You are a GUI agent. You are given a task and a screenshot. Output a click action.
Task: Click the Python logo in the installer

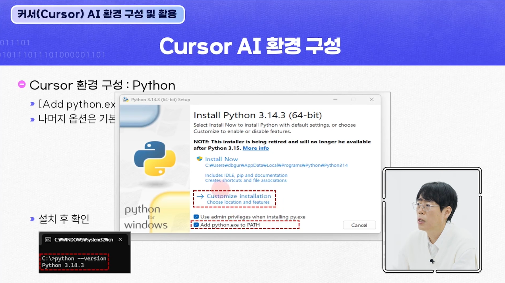(155, 158)
